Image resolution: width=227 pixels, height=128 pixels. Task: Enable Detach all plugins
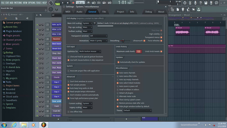point(118,93)
